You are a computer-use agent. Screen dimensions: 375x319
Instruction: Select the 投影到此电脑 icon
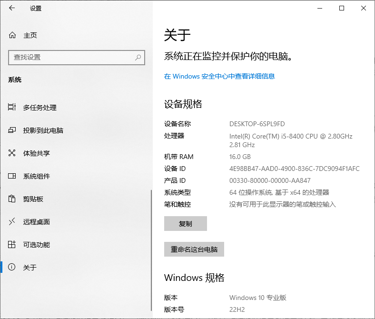click(12, 130)
